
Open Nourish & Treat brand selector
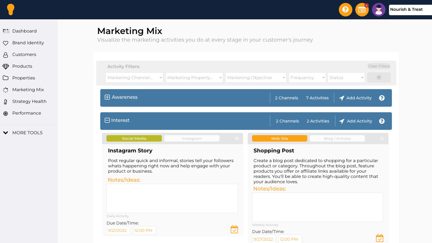(x=410, y=10)
